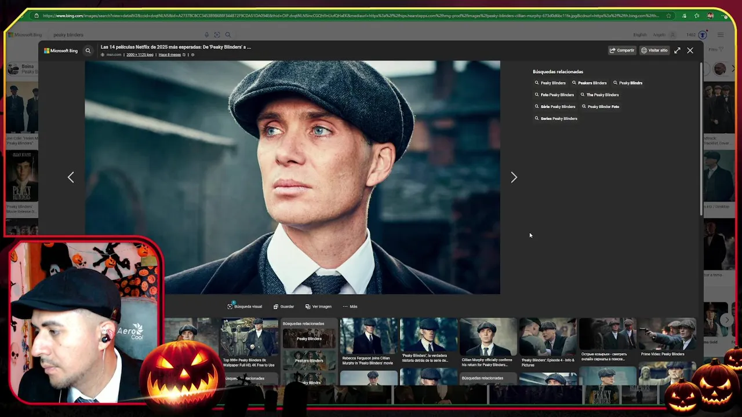Click the background page visual search camera icon
742x417 pixels.
[217, 35]
